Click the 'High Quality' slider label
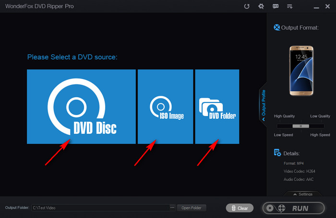Screen dimensions: 336x218 click(284, 116)
